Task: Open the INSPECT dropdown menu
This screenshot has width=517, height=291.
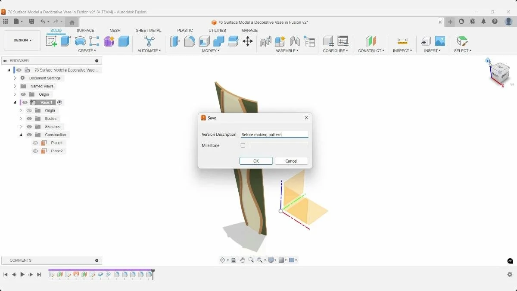Action: (x=402, y=50)
